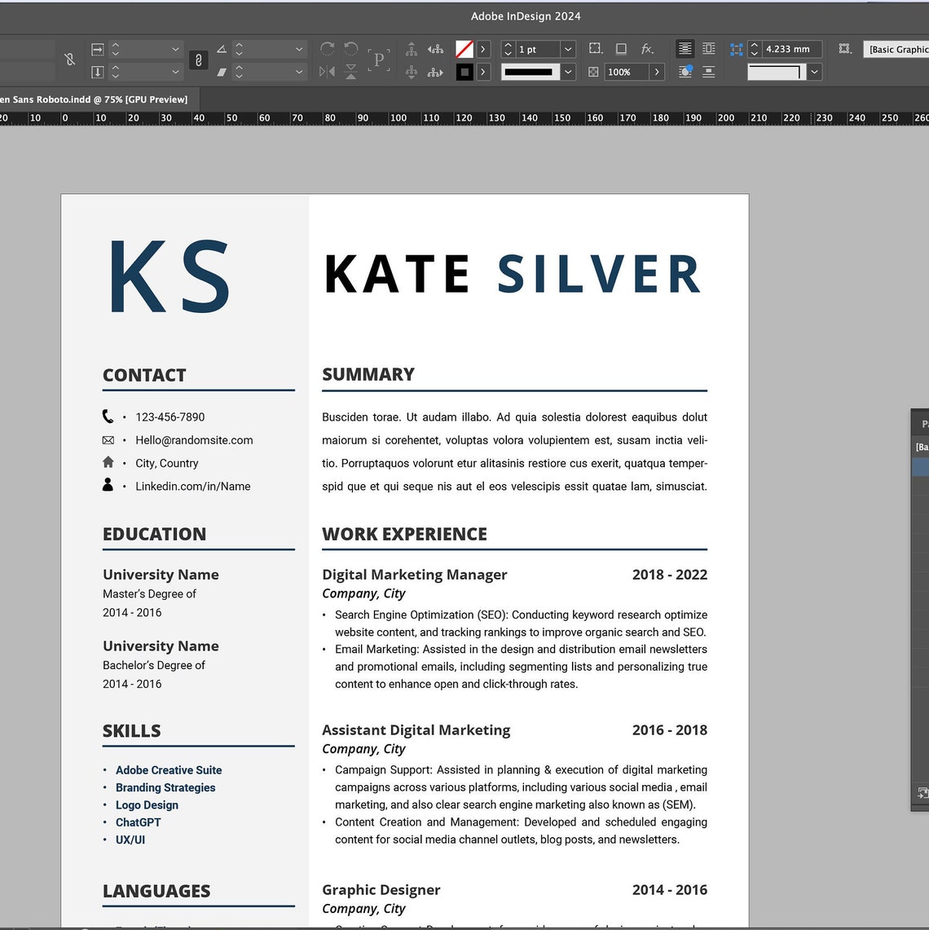Select the Rotate 90° Clockwise icon
This screenshot has height=930, width=929.
tap(328, 48)
